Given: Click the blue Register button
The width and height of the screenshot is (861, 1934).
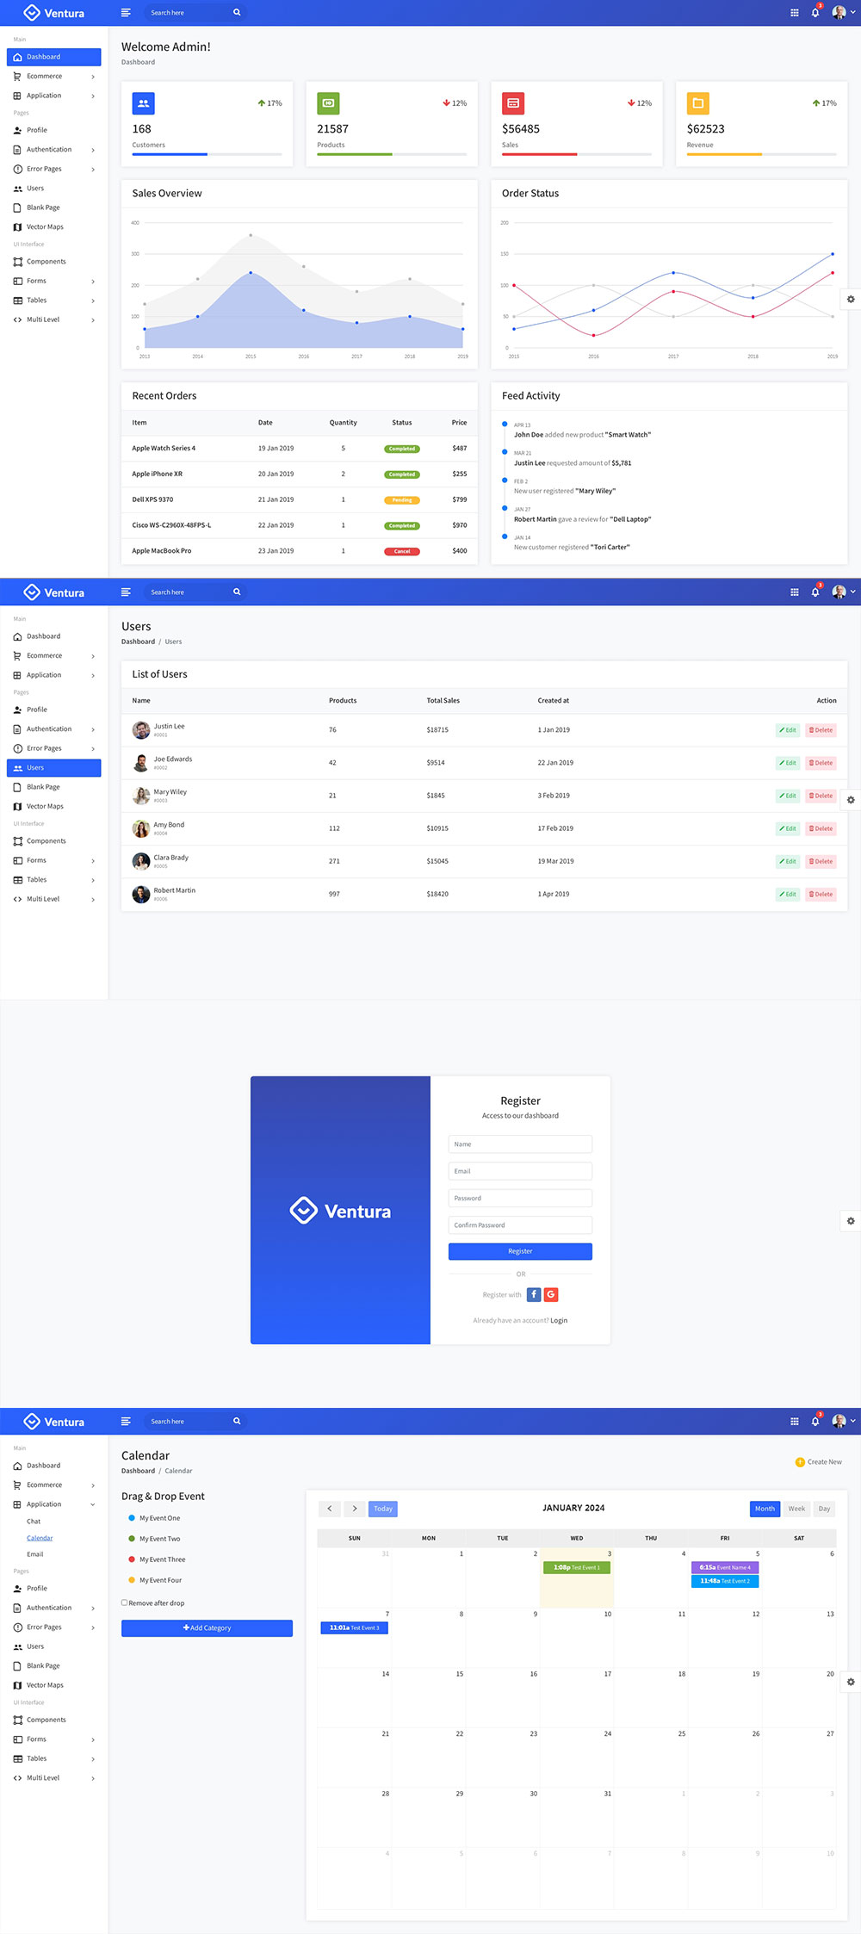Looking at the screenshot, I should pyautogui.click(x=520, y=1251).
